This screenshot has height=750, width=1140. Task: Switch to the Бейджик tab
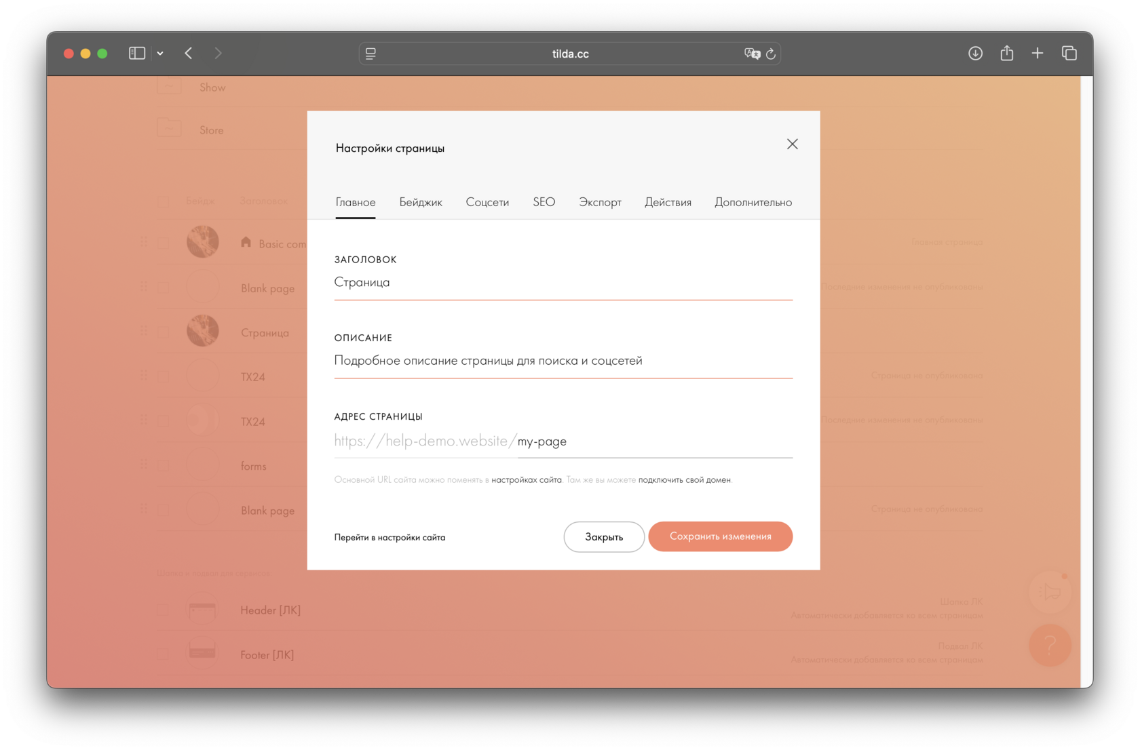[421, 202]
